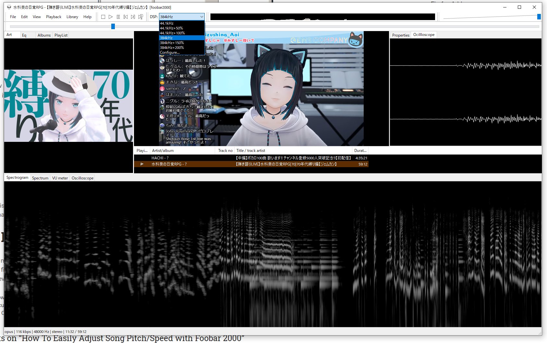Select HACHI - ? playlist row
547x343 pixels.
251,158
